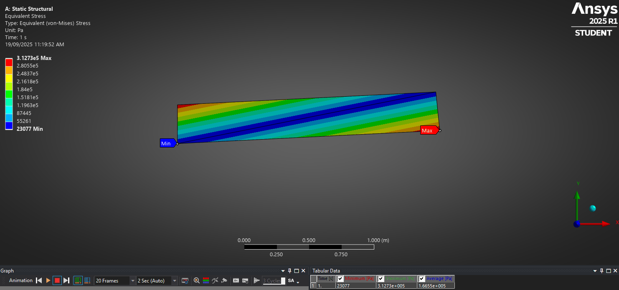Image resolution: width=619 pixels, height=290 pixels.
Task: Stop the animation with red square
Action: point(57,280)
